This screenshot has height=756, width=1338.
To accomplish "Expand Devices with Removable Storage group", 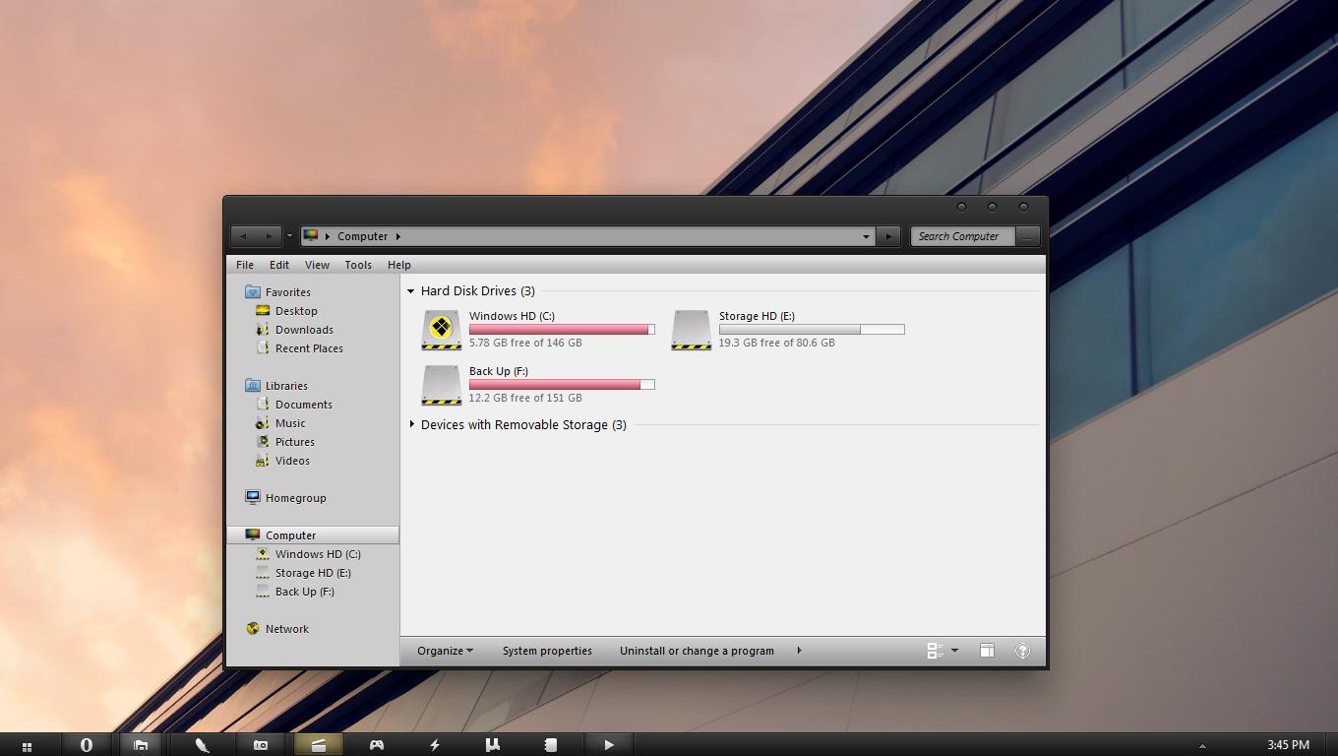I will click(x=411, y=424).
